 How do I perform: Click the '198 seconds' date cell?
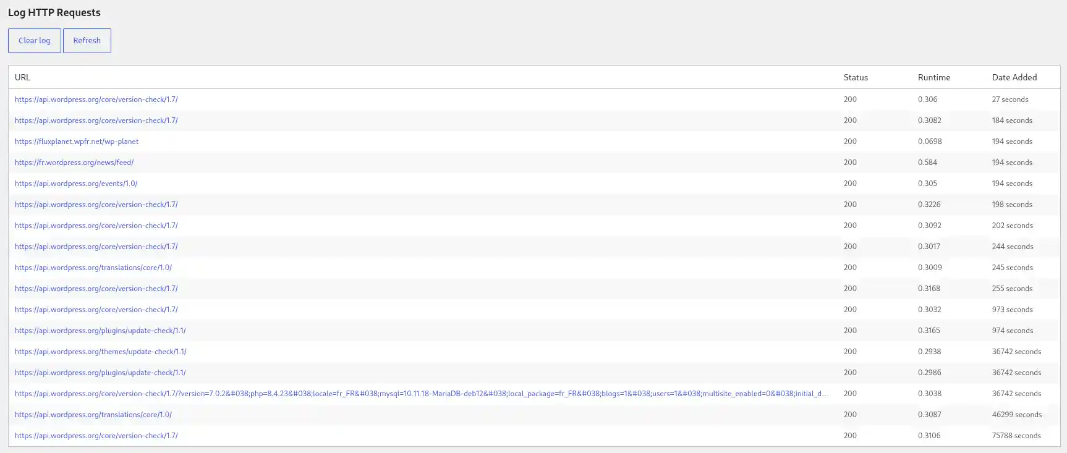pyautogui.click(x=1012, y=205)
